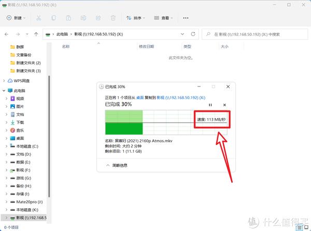The width and height of the screenshot is (311, 231).
Task: Collapse the 此电脑 tree node
Action: [4, 91]
